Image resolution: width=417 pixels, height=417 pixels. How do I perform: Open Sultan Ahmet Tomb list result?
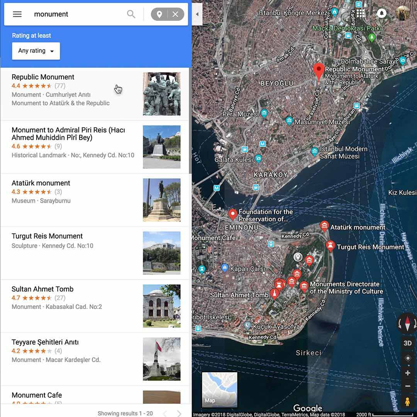click(x=95, y=306)
